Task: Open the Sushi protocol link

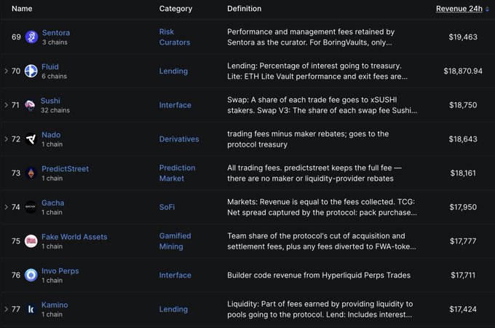Action: (x=50, y=101)
